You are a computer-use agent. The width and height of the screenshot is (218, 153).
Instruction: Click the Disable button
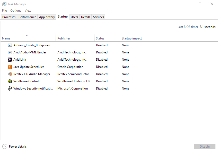pos(205,147)
